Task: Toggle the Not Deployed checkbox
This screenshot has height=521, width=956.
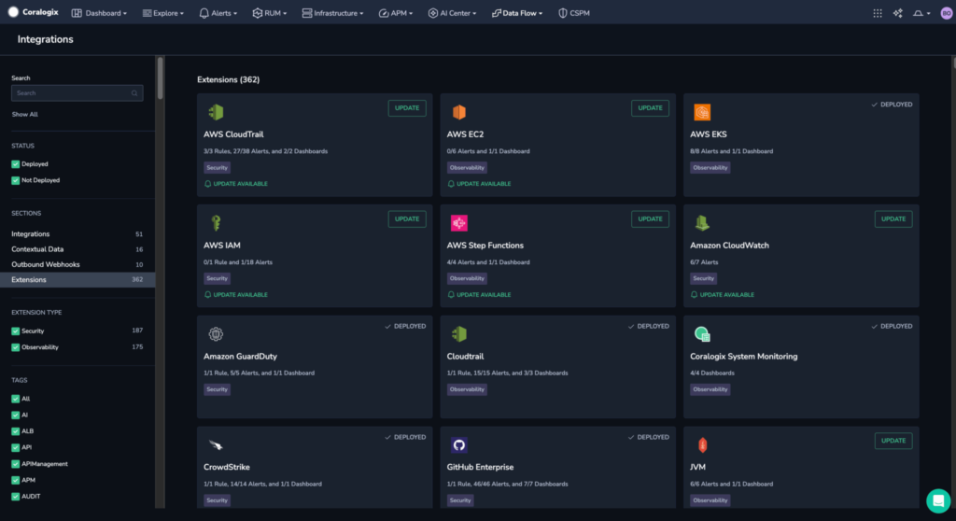Action: pos(15,180)
